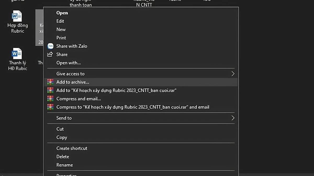This screenshot has width=314, height=176.
Task: Choose Edit from the context menu
Action: point(60,21)
